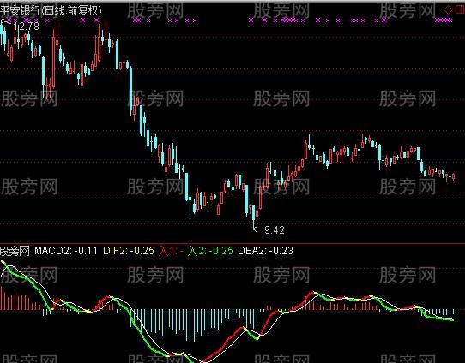Click the chart title 平安银行(日线,前复权)

[x=51, y=10]
